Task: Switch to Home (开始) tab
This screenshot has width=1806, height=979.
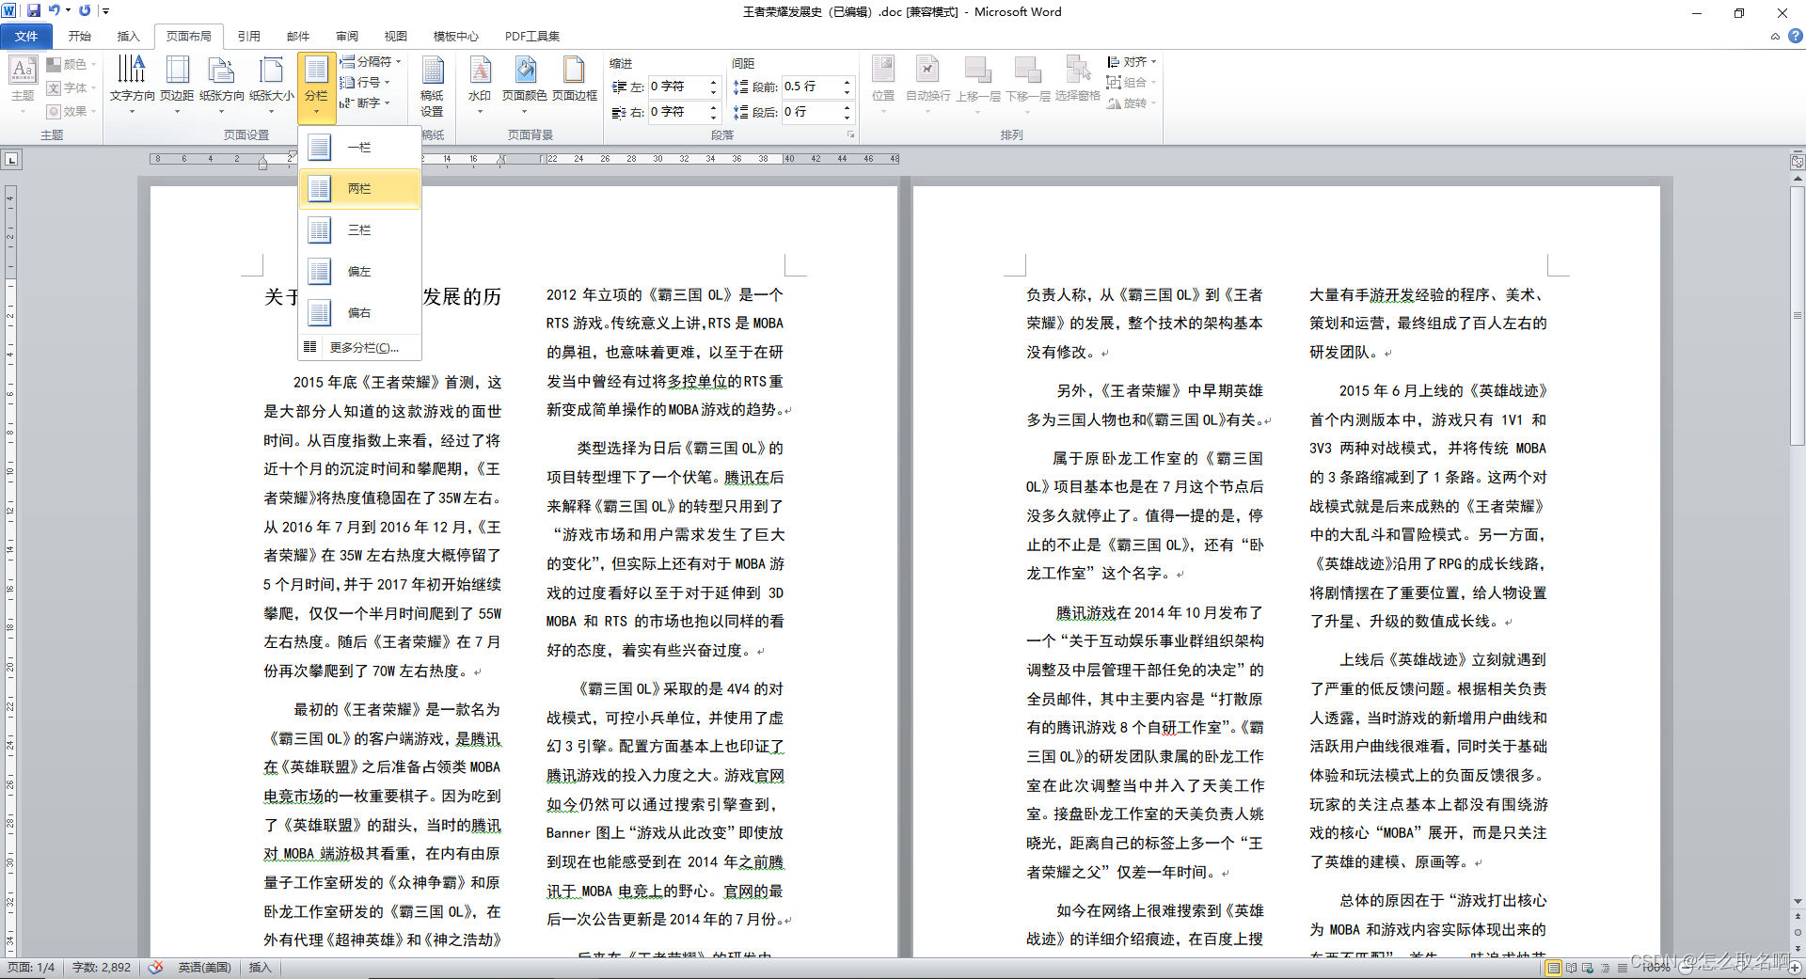Action: click(79, 36)
